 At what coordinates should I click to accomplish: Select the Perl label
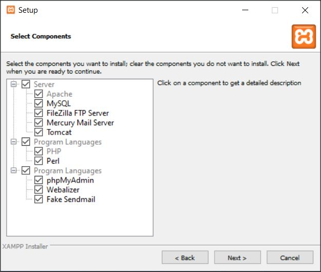53,161
